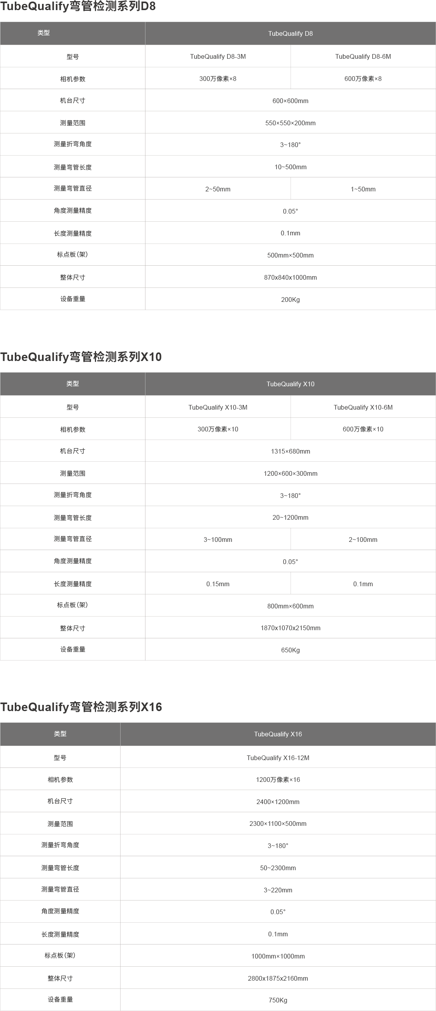Click the heading TubeQualify弯管检测系列X10
Image resolution: width=436 pixels, height=1011 pixels.
coord(81,357)
